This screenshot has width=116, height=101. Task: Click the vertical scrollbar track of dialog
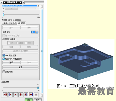(x=42, y=51)
